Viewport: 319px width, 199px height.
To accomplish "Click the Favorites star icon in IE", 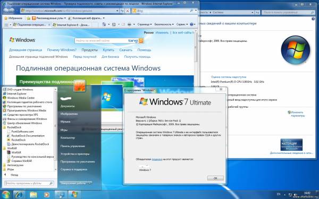I will (6, 18).
